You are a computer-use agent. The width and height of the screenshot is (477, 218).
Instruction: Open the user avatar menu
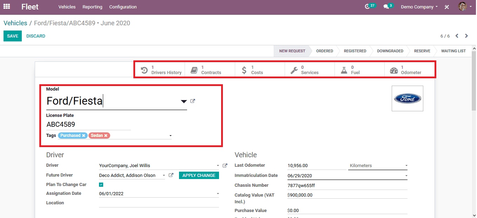click(465, 6)
